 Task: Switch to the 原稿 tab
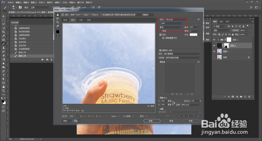65,20
